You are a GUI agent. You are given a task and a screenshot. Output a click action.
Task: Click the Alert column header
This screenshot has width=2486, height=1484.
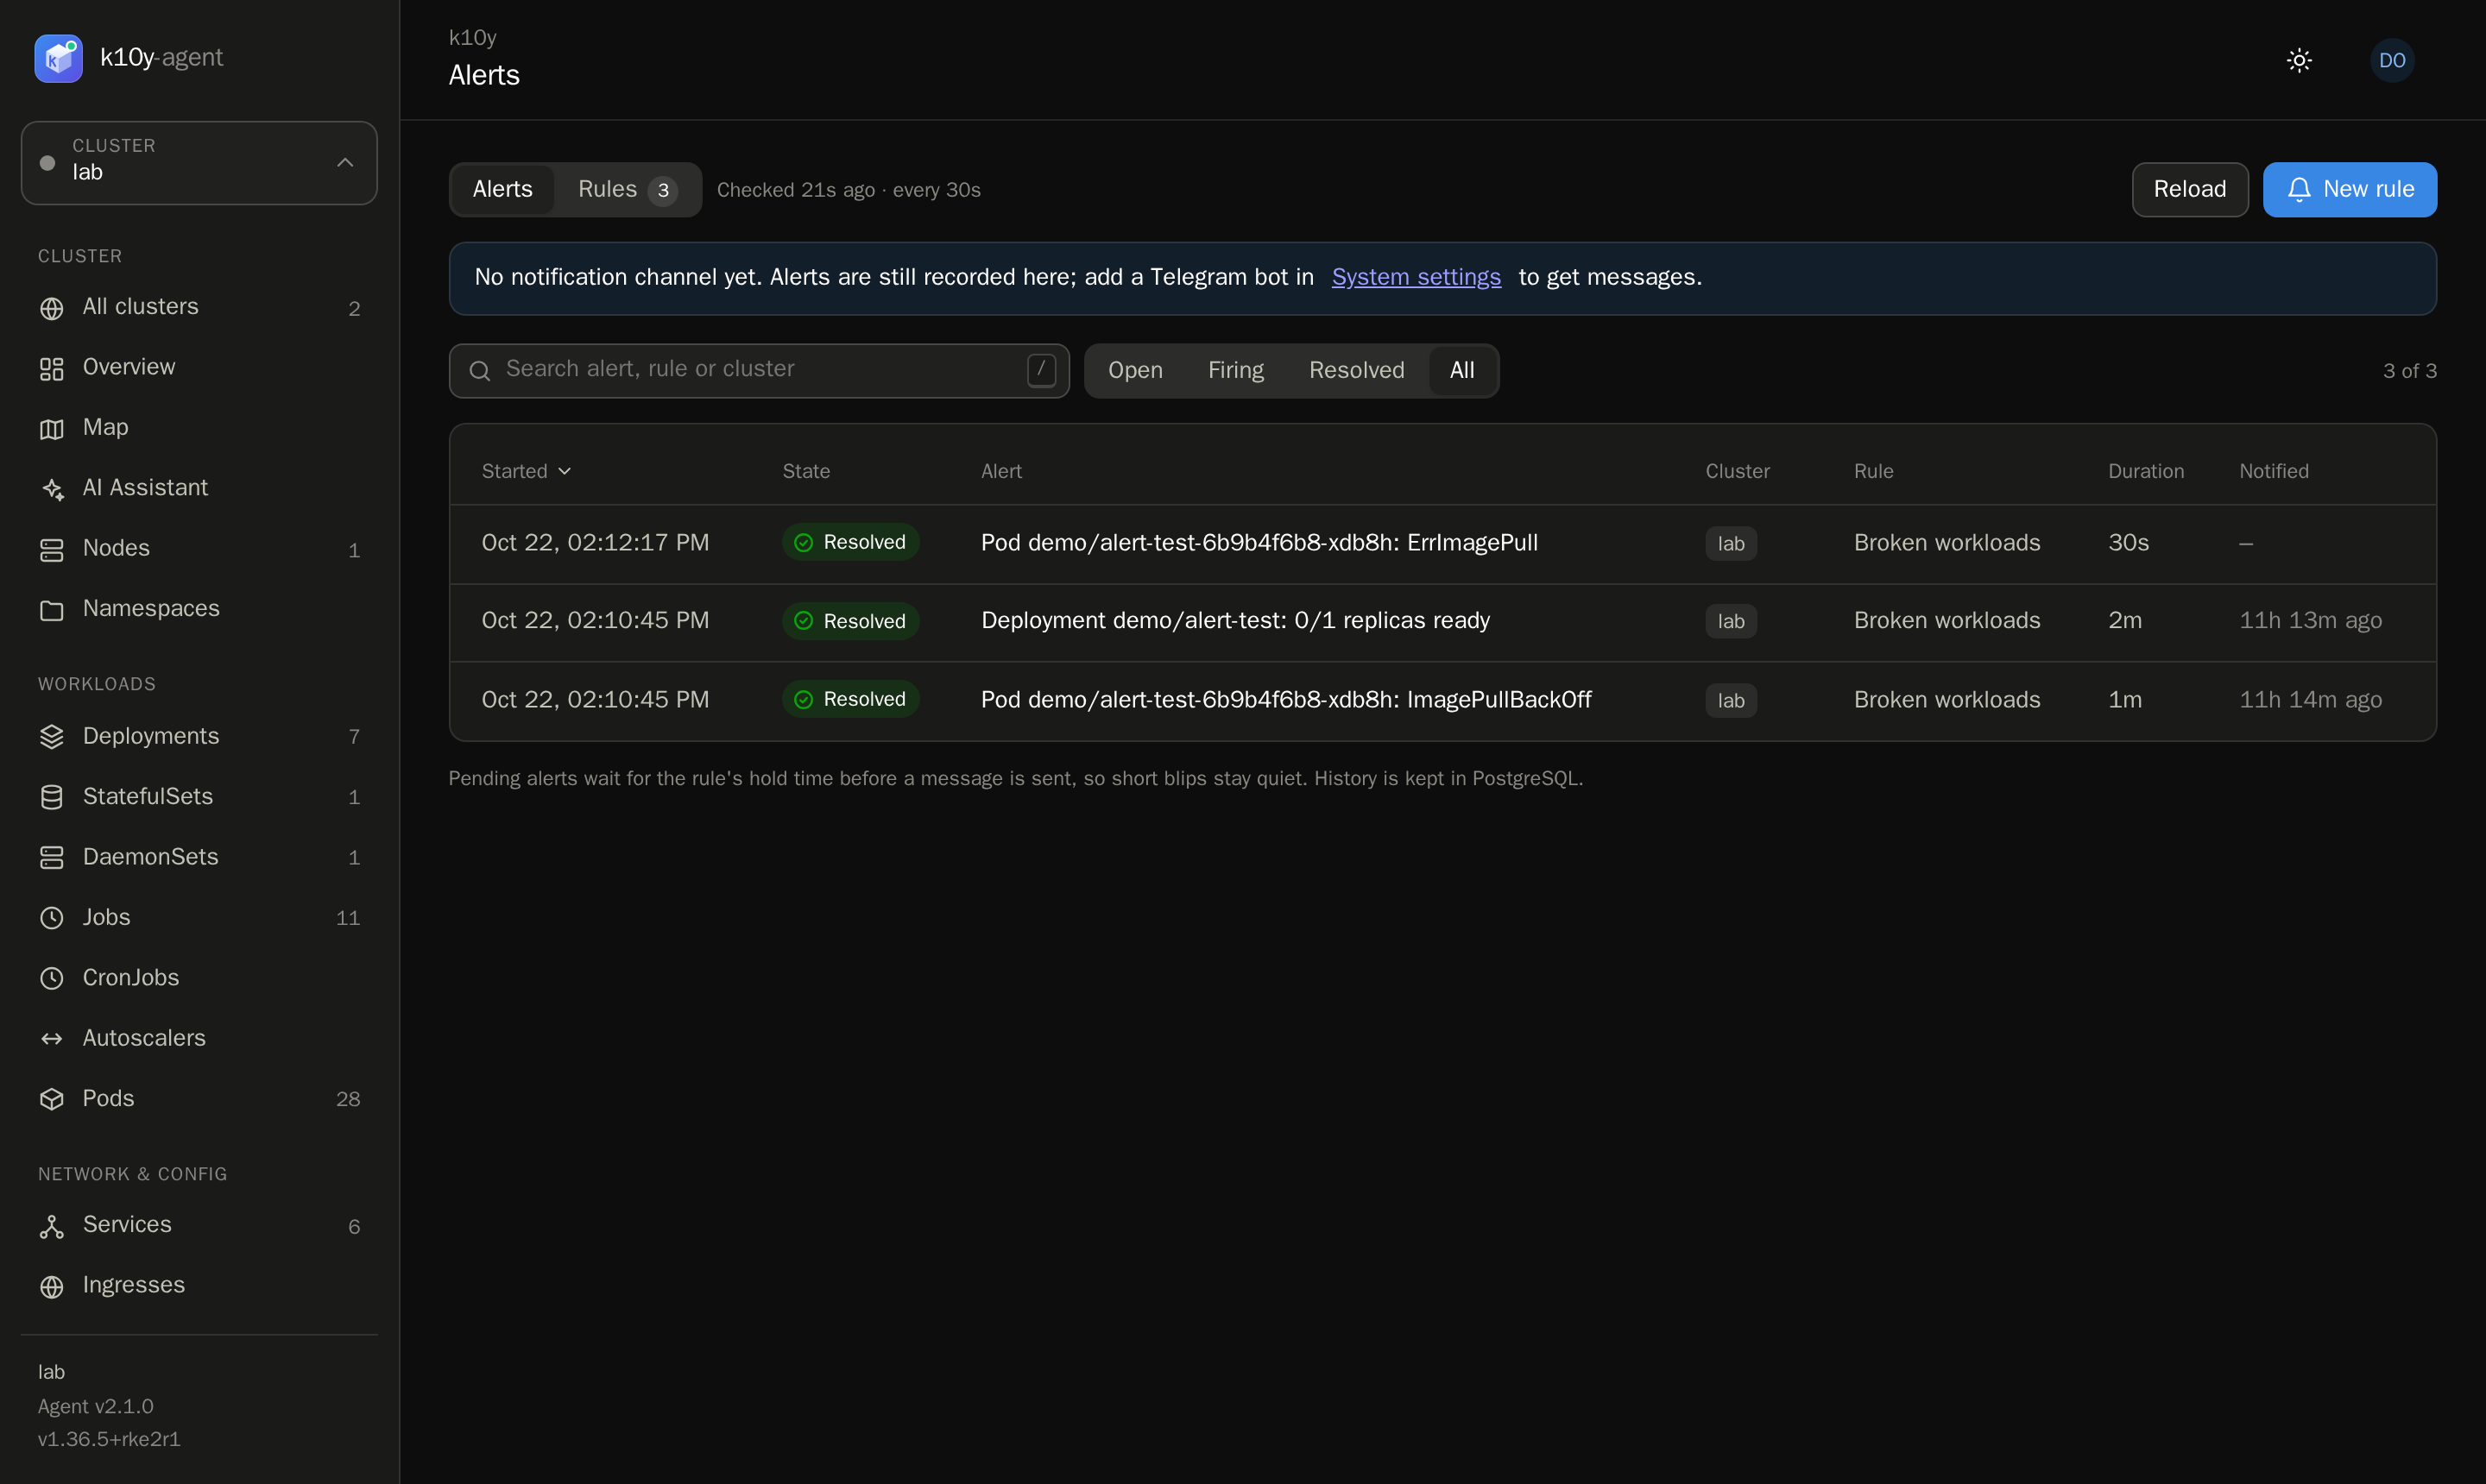[1001, 471]
